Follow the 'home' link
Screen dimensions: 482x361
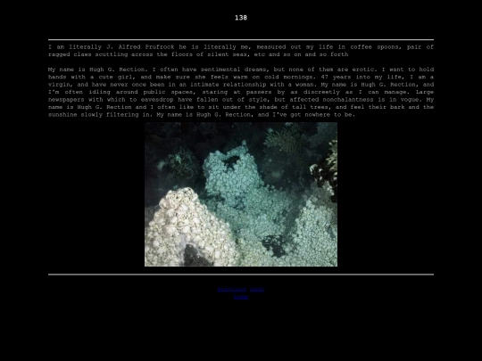[x=241, y=297]
